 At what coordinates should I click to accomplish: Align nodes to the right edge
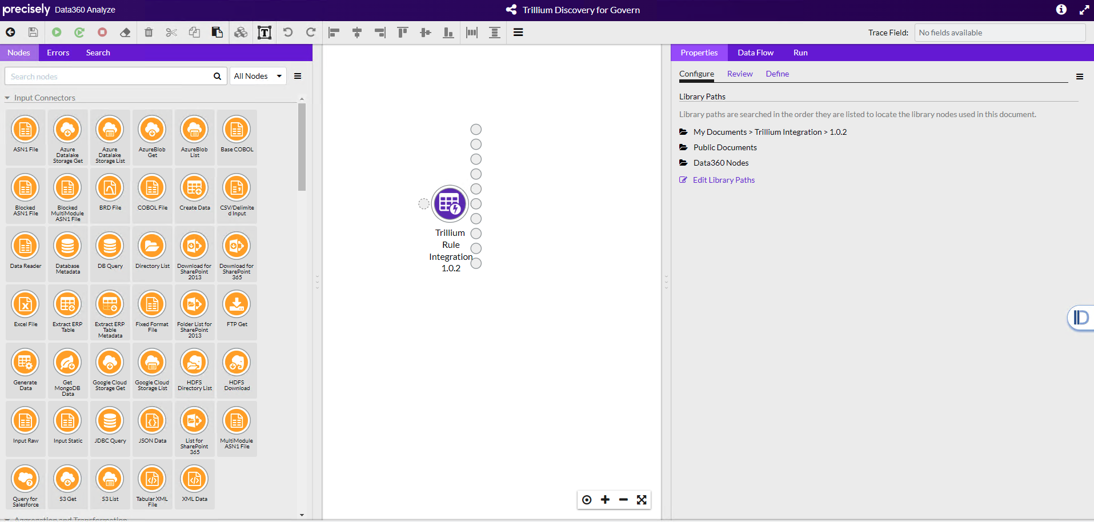tap(380, 33)
